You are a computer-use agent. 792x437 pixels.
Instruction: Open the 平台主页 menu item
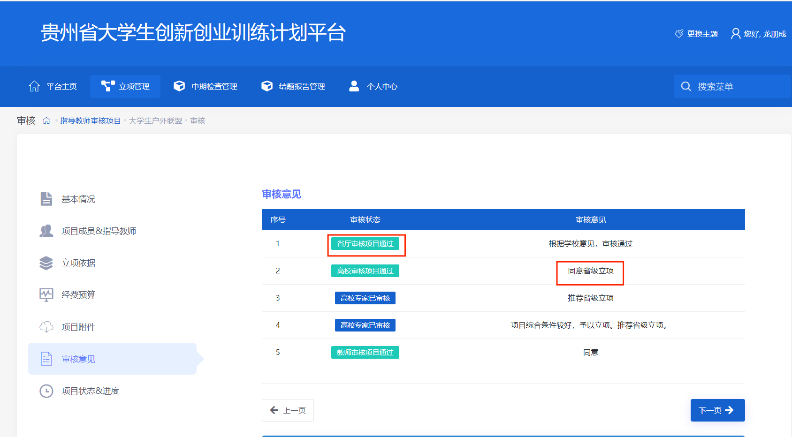[53, 86]
